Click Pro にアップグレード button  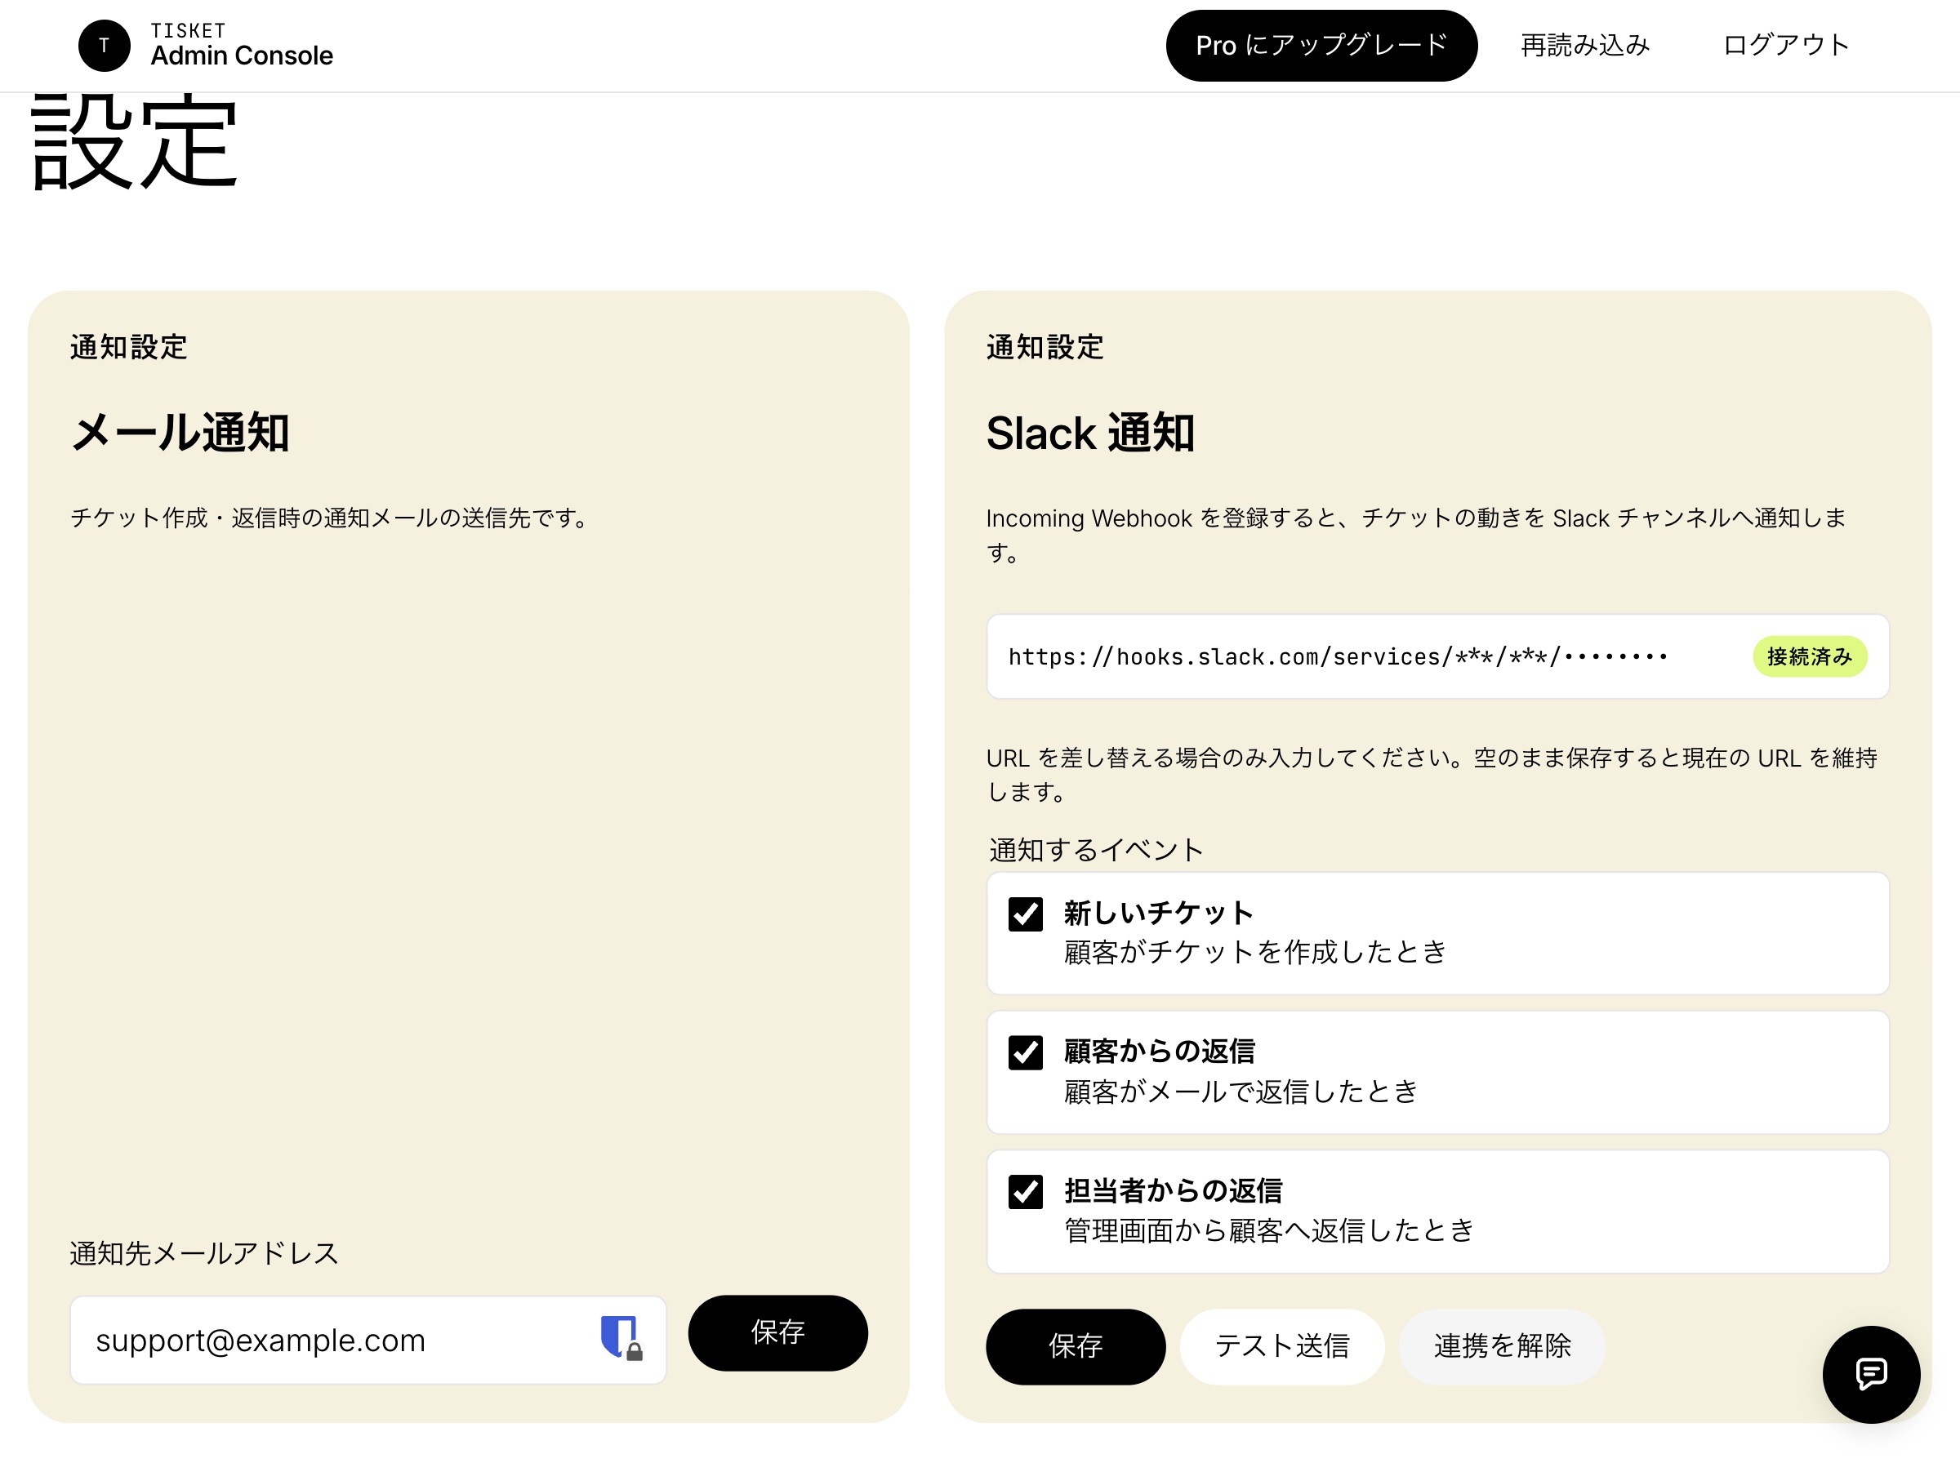click(1321, 45)
